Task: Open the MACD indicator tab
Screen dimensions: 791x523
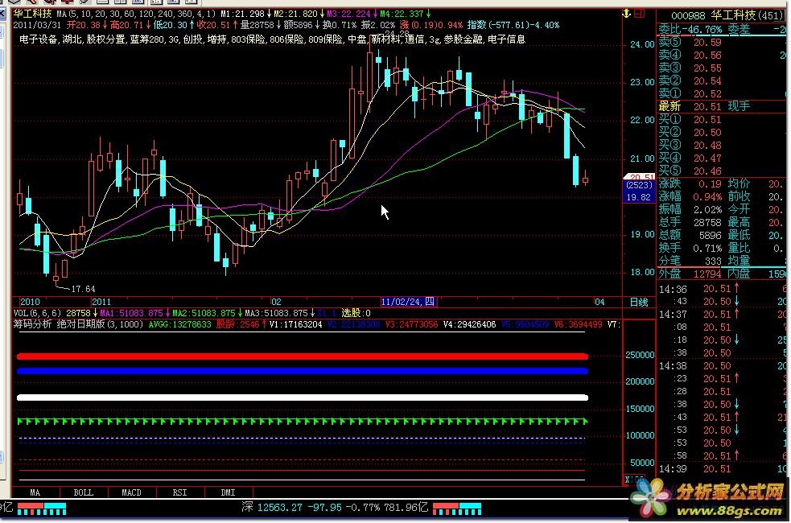Action: [x=132, y=492]
